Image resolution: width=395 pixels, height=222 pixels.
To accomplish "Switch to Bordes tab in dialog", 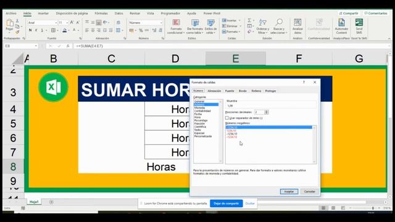I will pos(243,91).
